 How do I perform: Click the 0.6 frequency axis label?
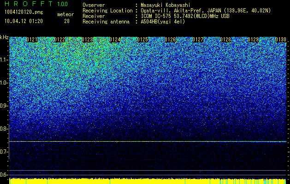click(4, 175)
